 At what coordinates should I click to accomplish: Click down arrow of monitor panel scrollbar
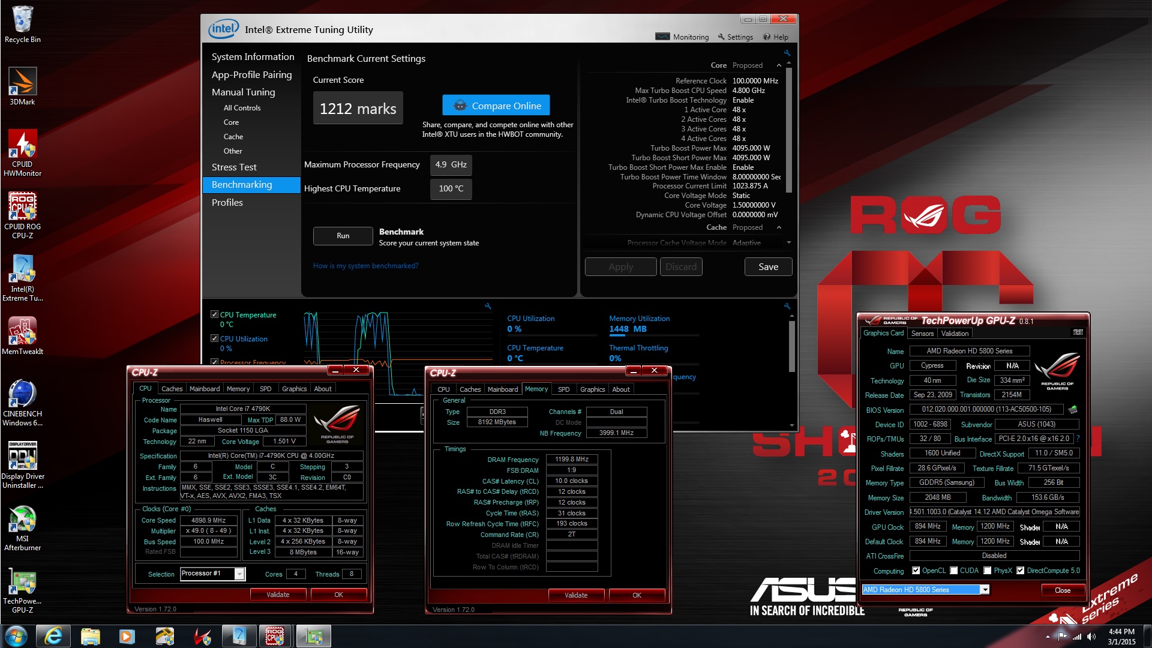pyautogui.click(x=791, y=425)
